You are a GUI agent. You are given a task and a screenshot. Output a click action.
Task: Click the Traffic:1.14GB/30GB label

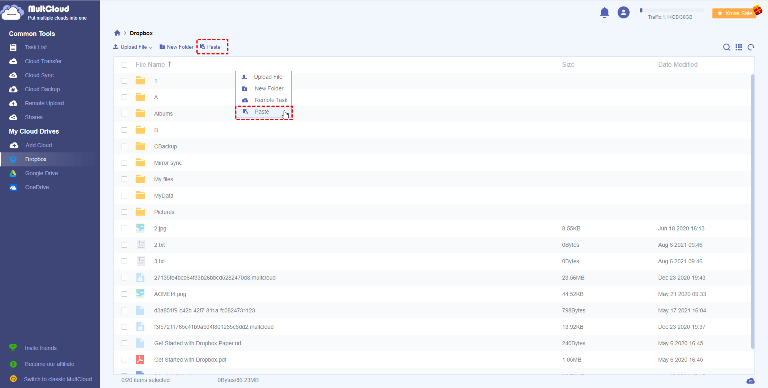670,17
